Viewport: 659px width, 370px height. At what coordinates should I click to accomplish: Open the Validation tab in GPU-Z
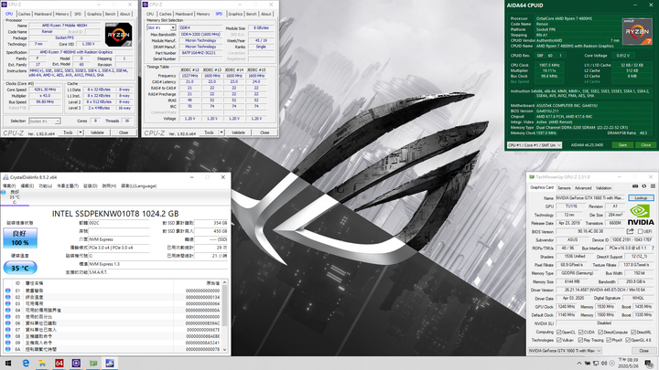(x=603, y=188)
